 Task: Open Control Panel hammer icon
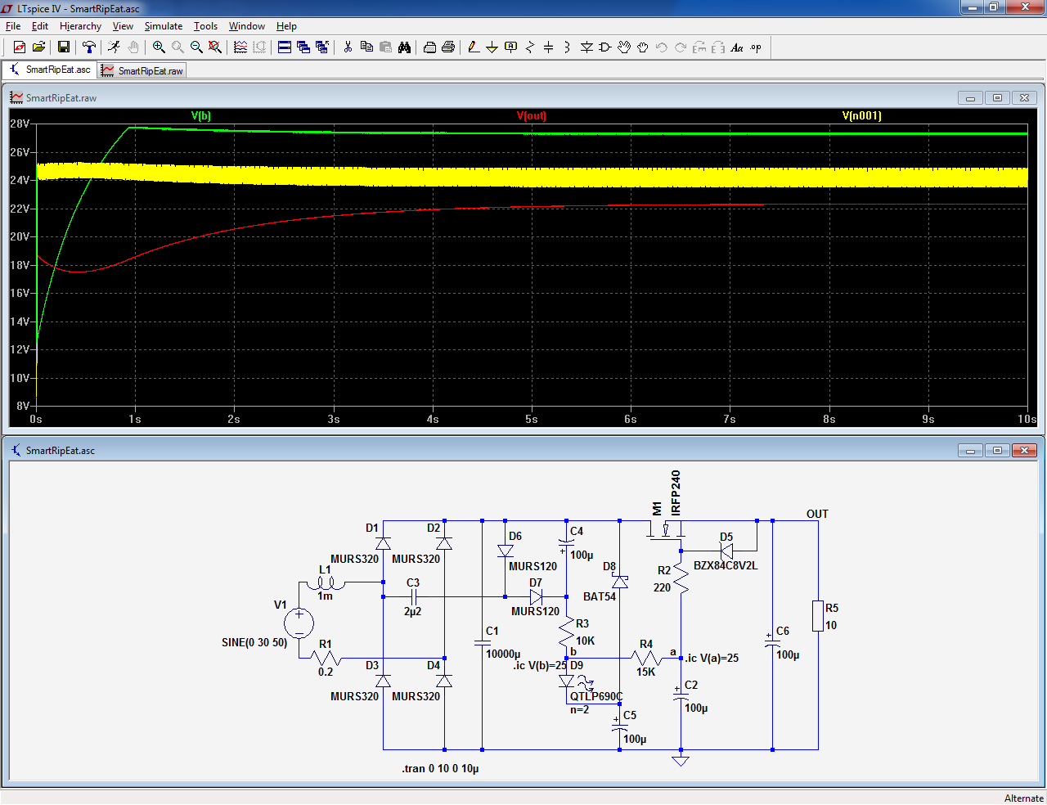coord(89,47)
